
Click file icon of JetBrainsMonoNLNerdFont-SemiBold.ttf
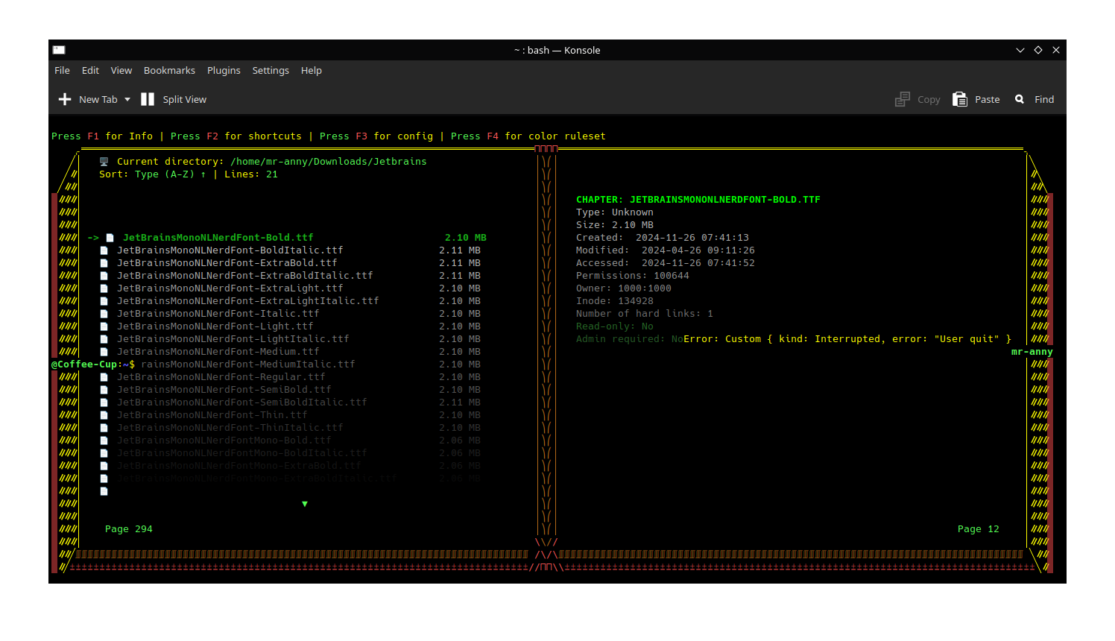pos(104,390)
